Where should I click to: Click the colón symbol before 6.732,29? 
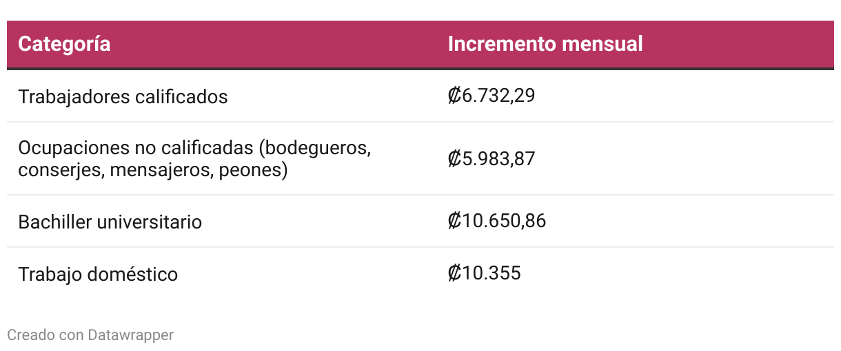pyautogui.click(x=454, y=96)
